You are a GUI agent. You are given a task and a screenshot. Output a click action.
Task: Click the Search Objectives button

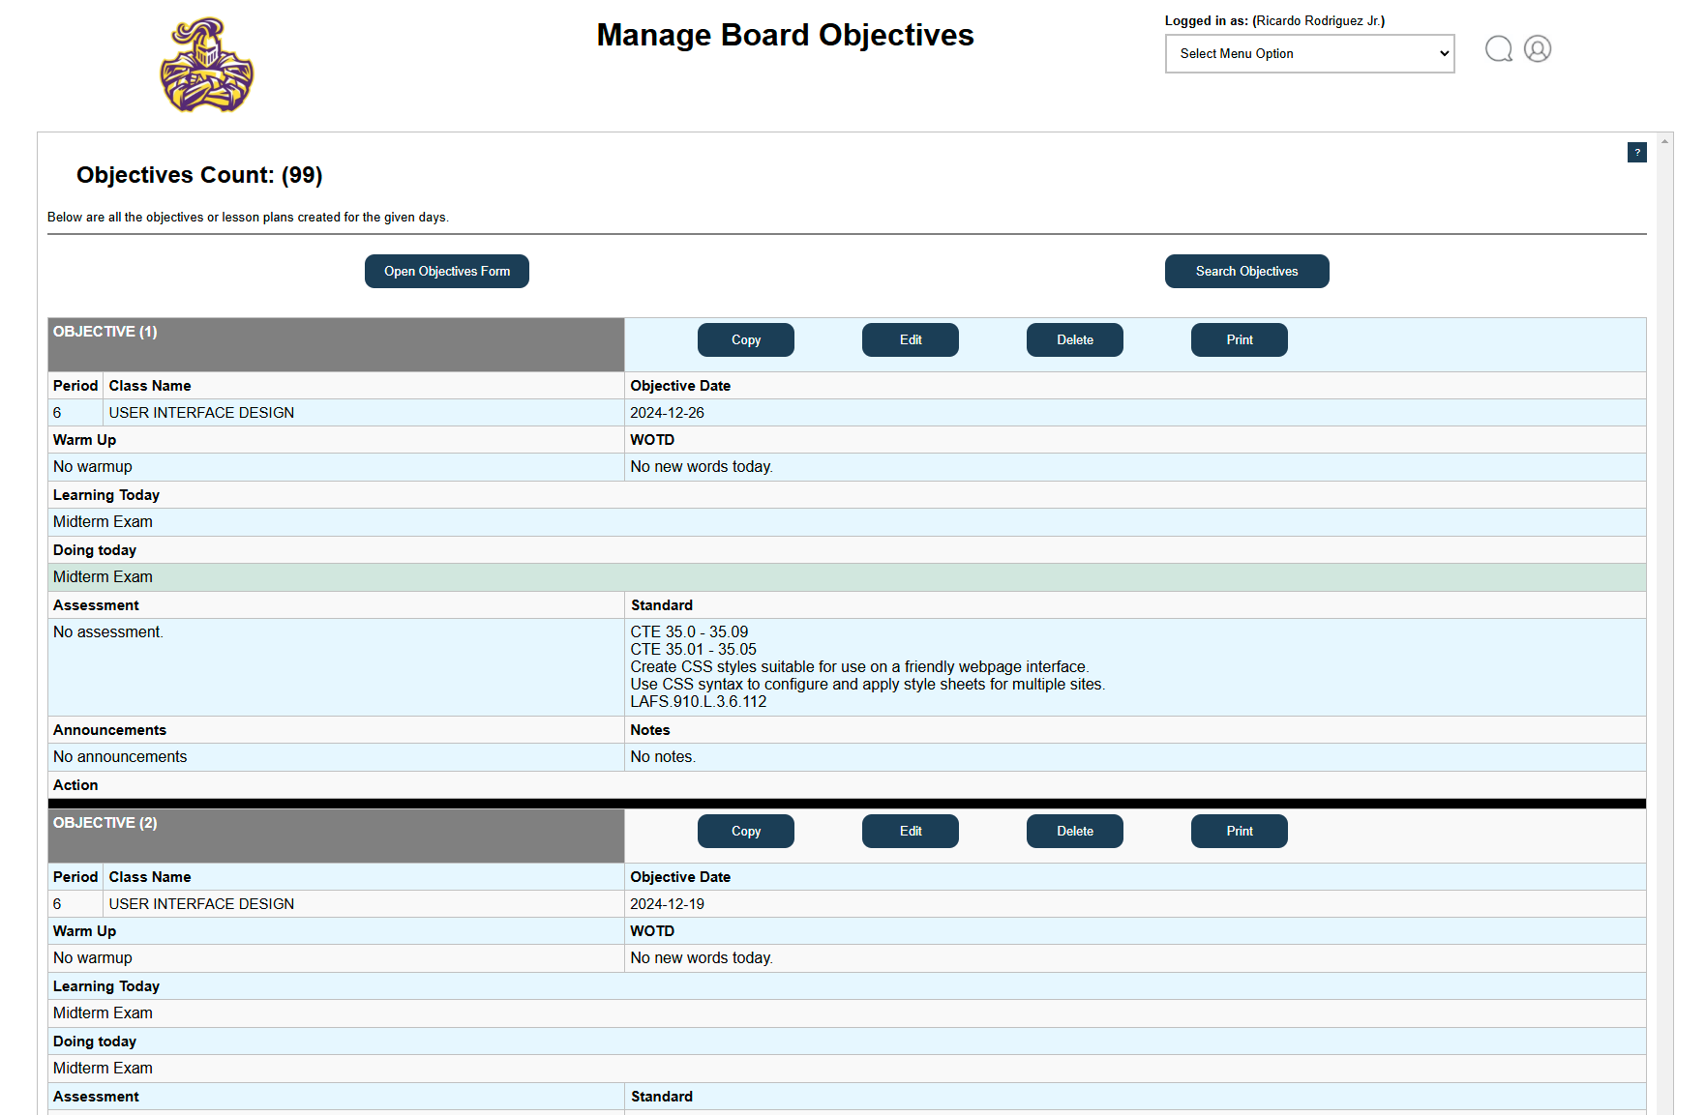pyautogui.click(x=1246, y=271)
